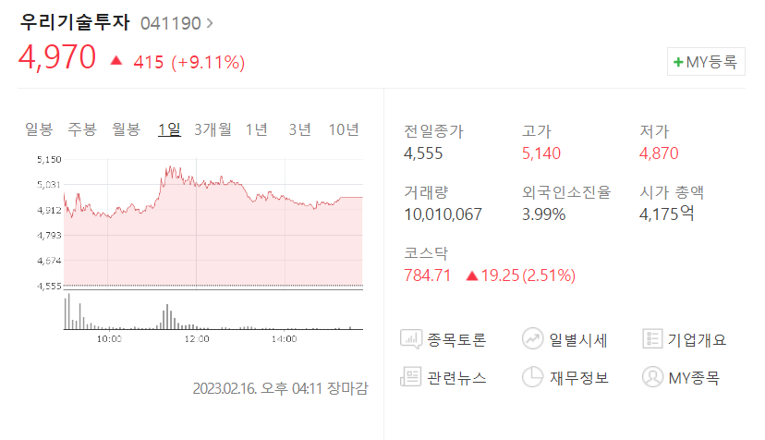Open the 기업개요 list icon
765x440 pixels.
pos(652,338)
